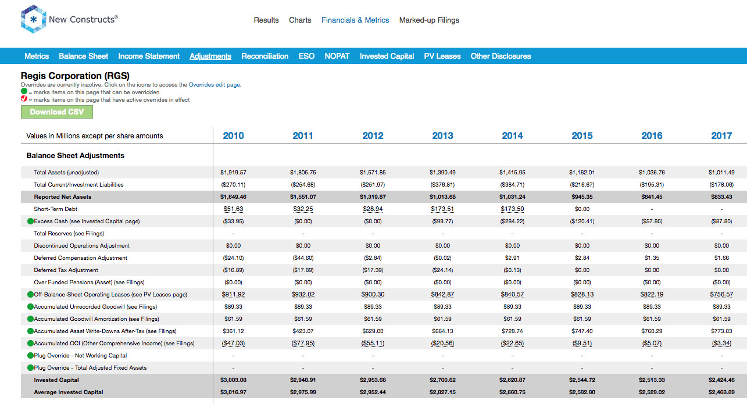Click the Download CSV button
747x404 pixels.
click(57, 112)
